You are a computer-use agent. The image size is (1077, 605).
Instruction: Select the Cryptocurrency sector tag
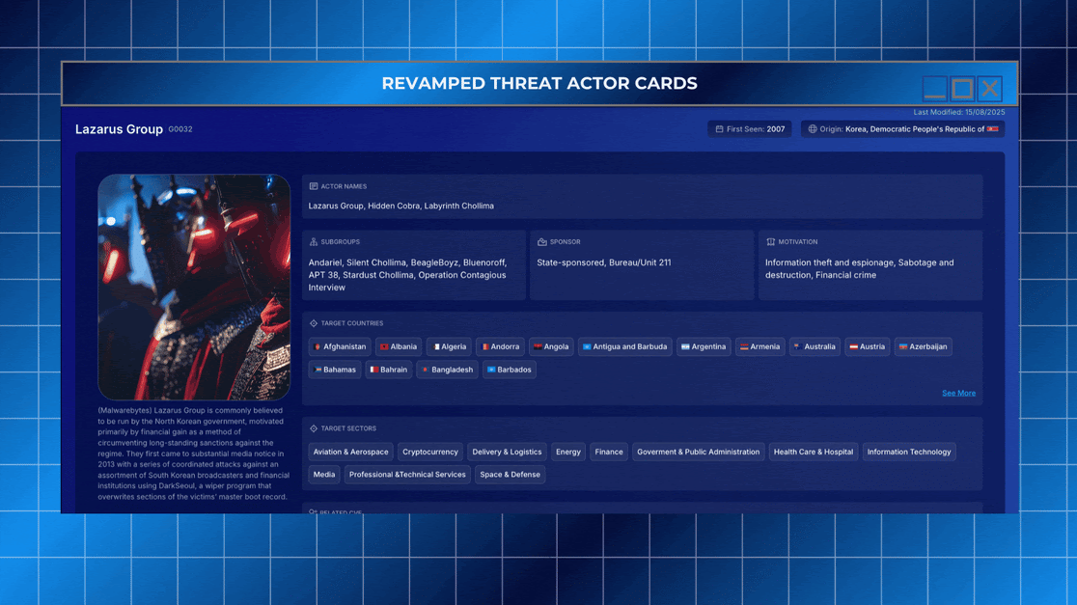coord(429,452)
